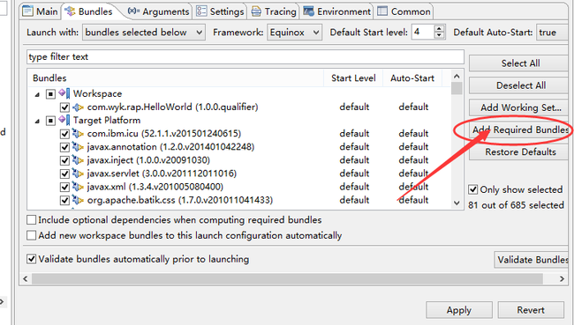Click the horizontal scrollbar right arrow

(x=562, y=279)
